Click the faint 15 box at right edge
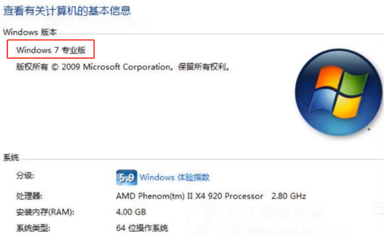 [379, 207]
